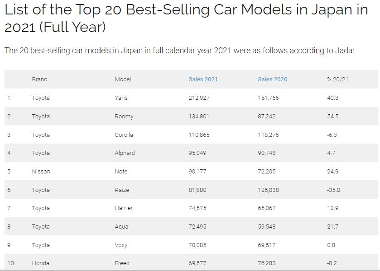Select the Nissan brand cell
380x271 pixels.
point(41,171)
